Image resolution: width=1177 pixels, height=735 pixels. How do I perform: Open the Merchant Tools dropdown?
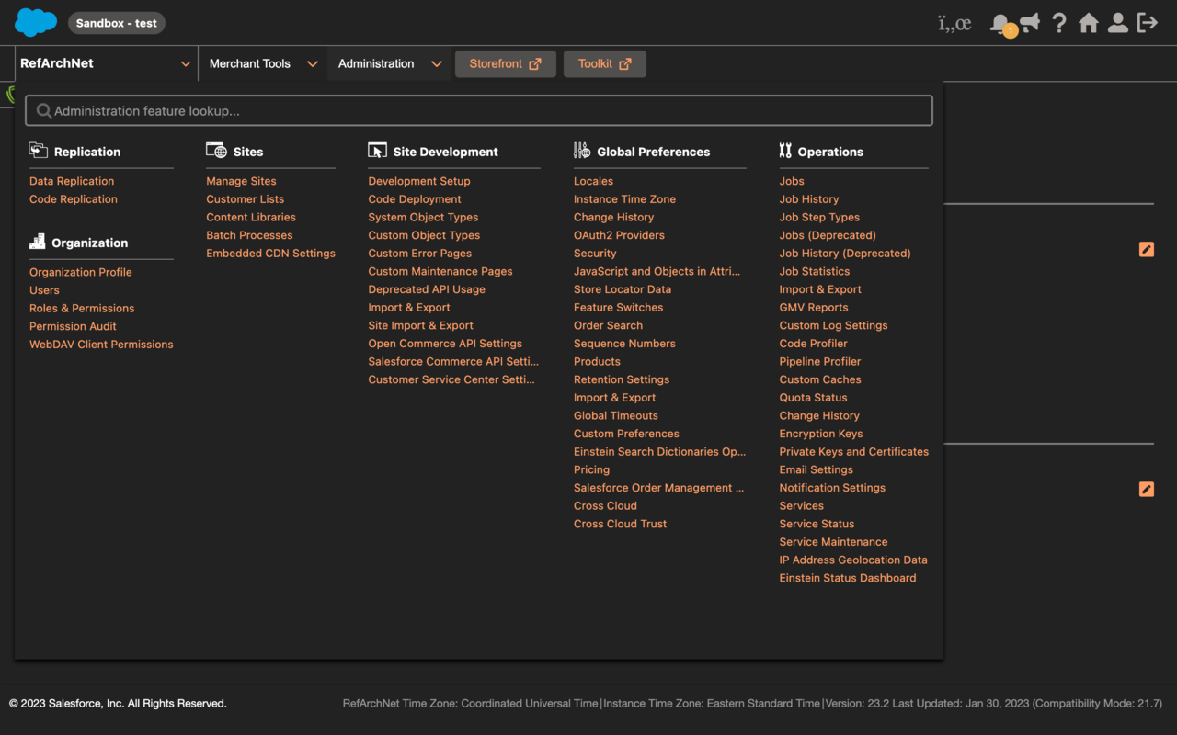[313, 63]
